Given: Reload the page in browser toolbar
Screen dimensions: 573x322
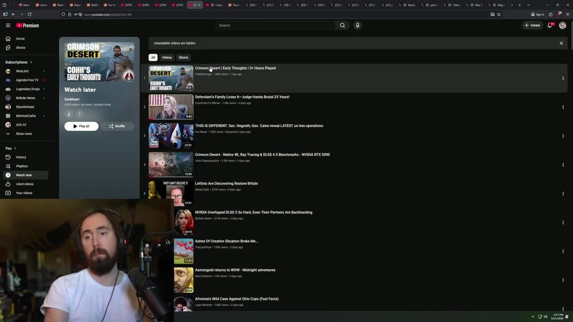Looking at the screenshot, I should 30,14.
